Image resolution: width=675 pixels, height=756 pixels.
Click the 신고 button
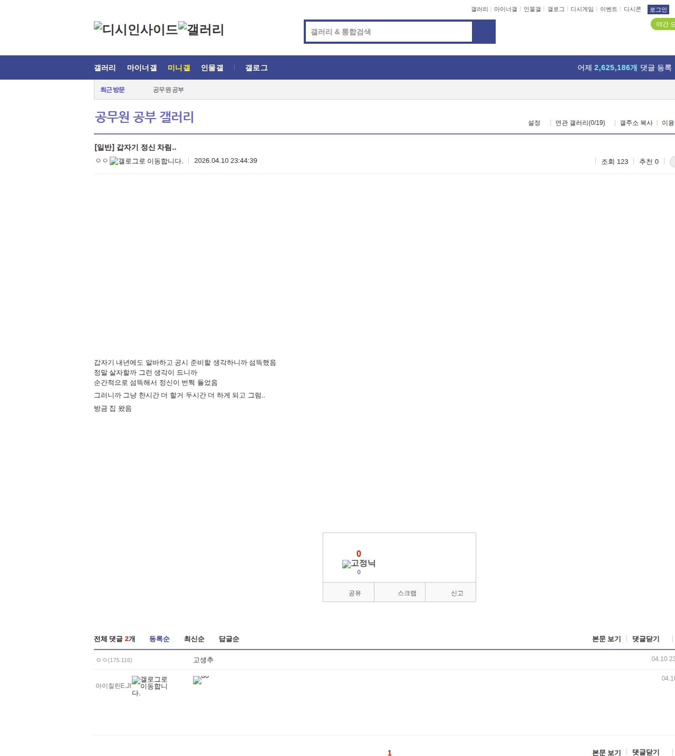(451, 593)
